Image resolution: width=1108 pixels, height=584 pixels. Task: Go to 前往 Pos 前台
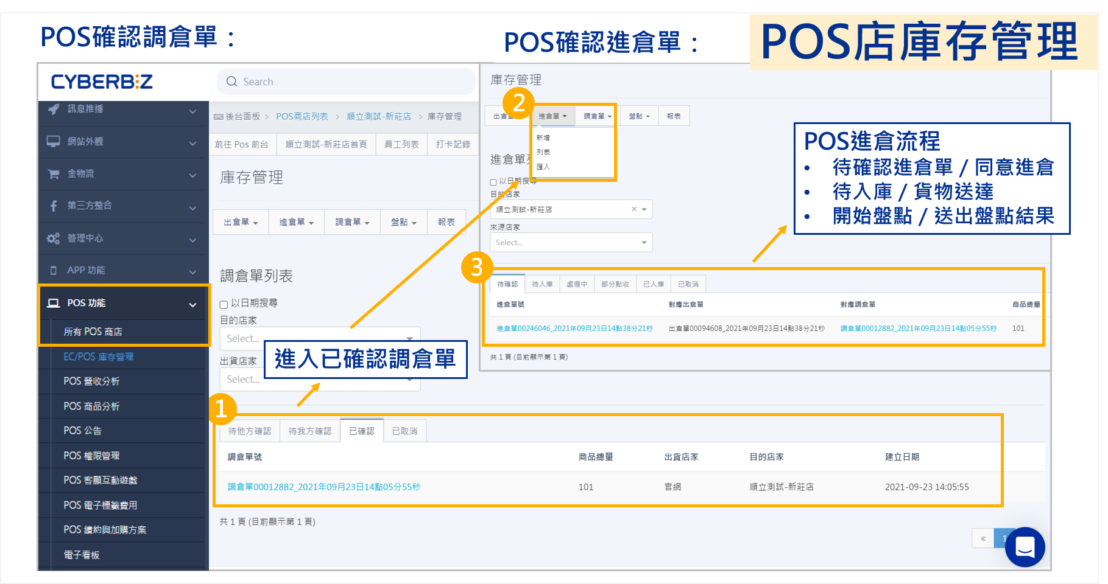pyautogui.click(x=242, y=144)
